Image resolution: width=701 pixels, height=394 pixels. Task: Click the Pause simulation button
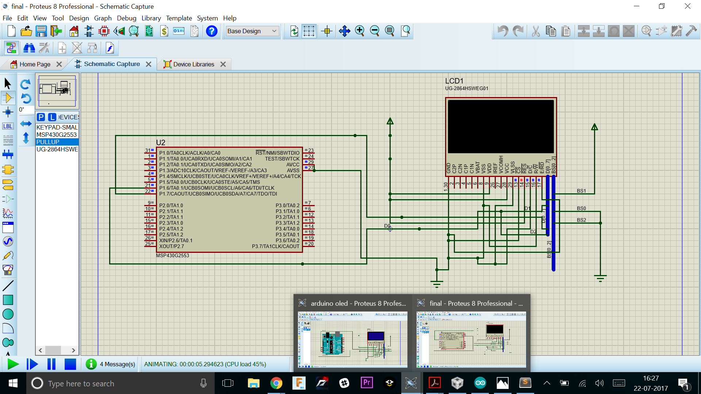point(51,364)
